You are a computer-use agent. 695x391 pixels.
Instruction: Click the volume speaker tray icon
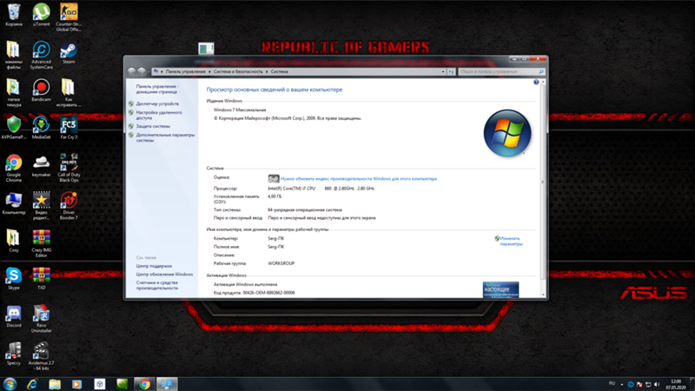(657, 384)
